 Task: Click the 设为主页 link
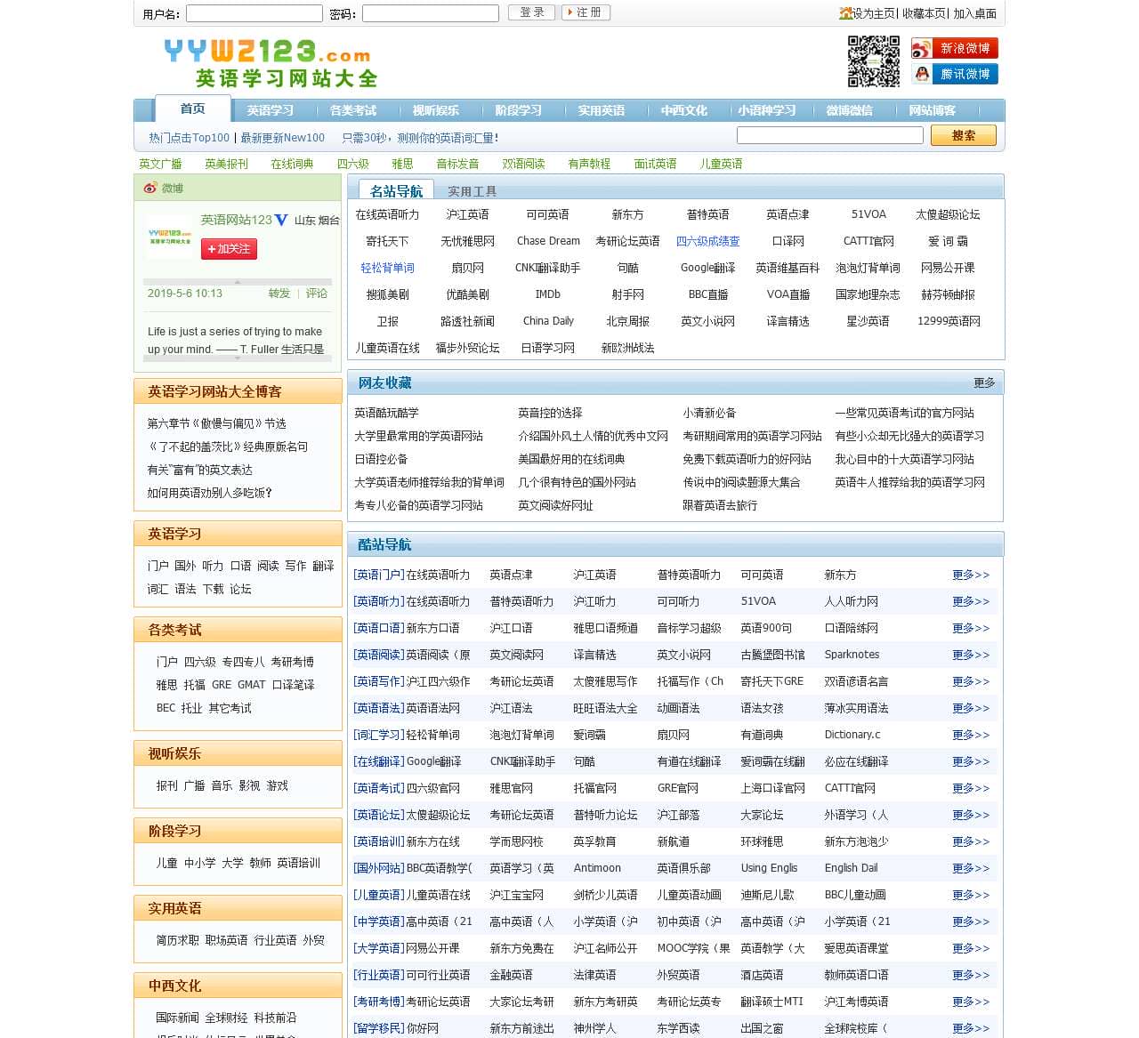pyautogui.click(x=874, y=13)
